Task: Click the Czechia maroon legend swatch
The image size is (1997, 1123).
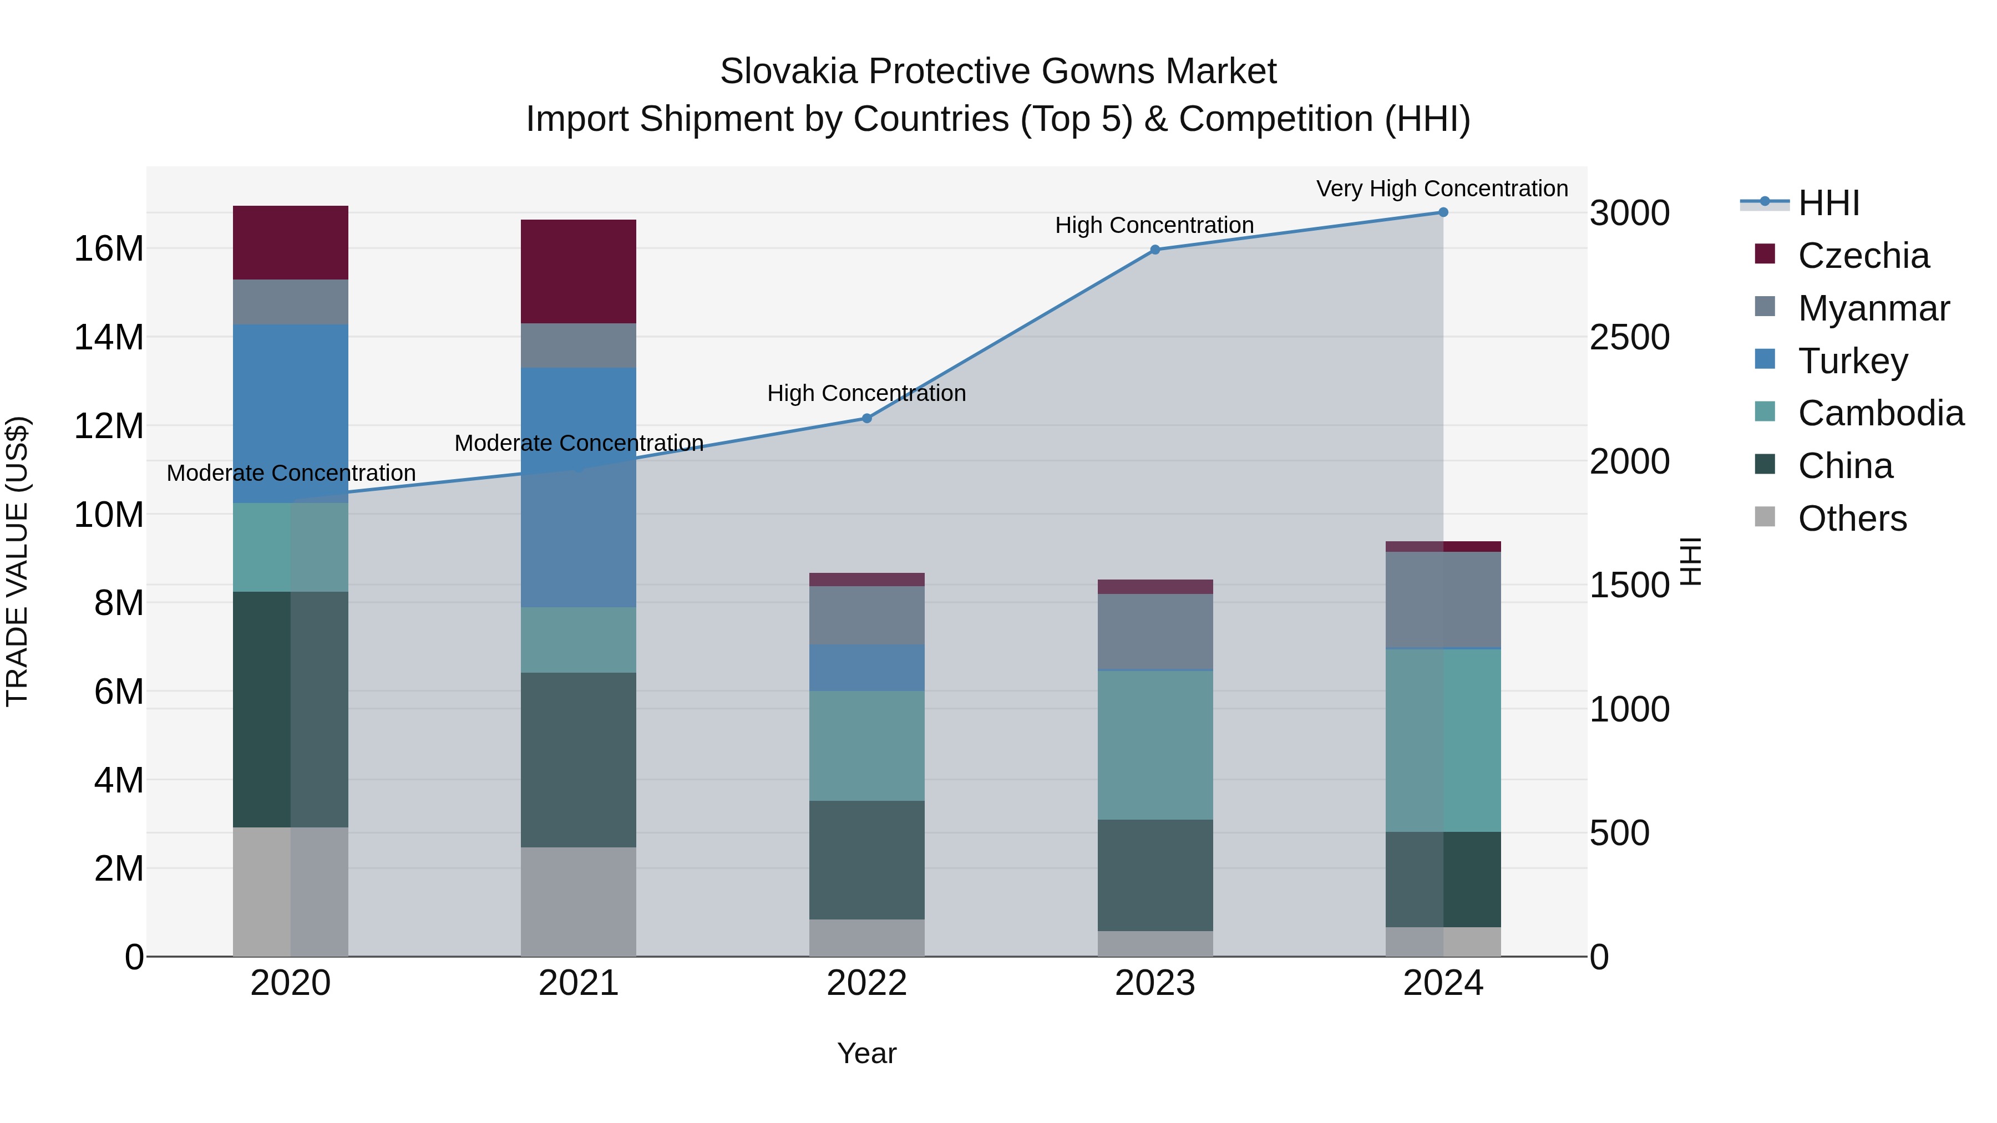Action: coord(1765,254)
